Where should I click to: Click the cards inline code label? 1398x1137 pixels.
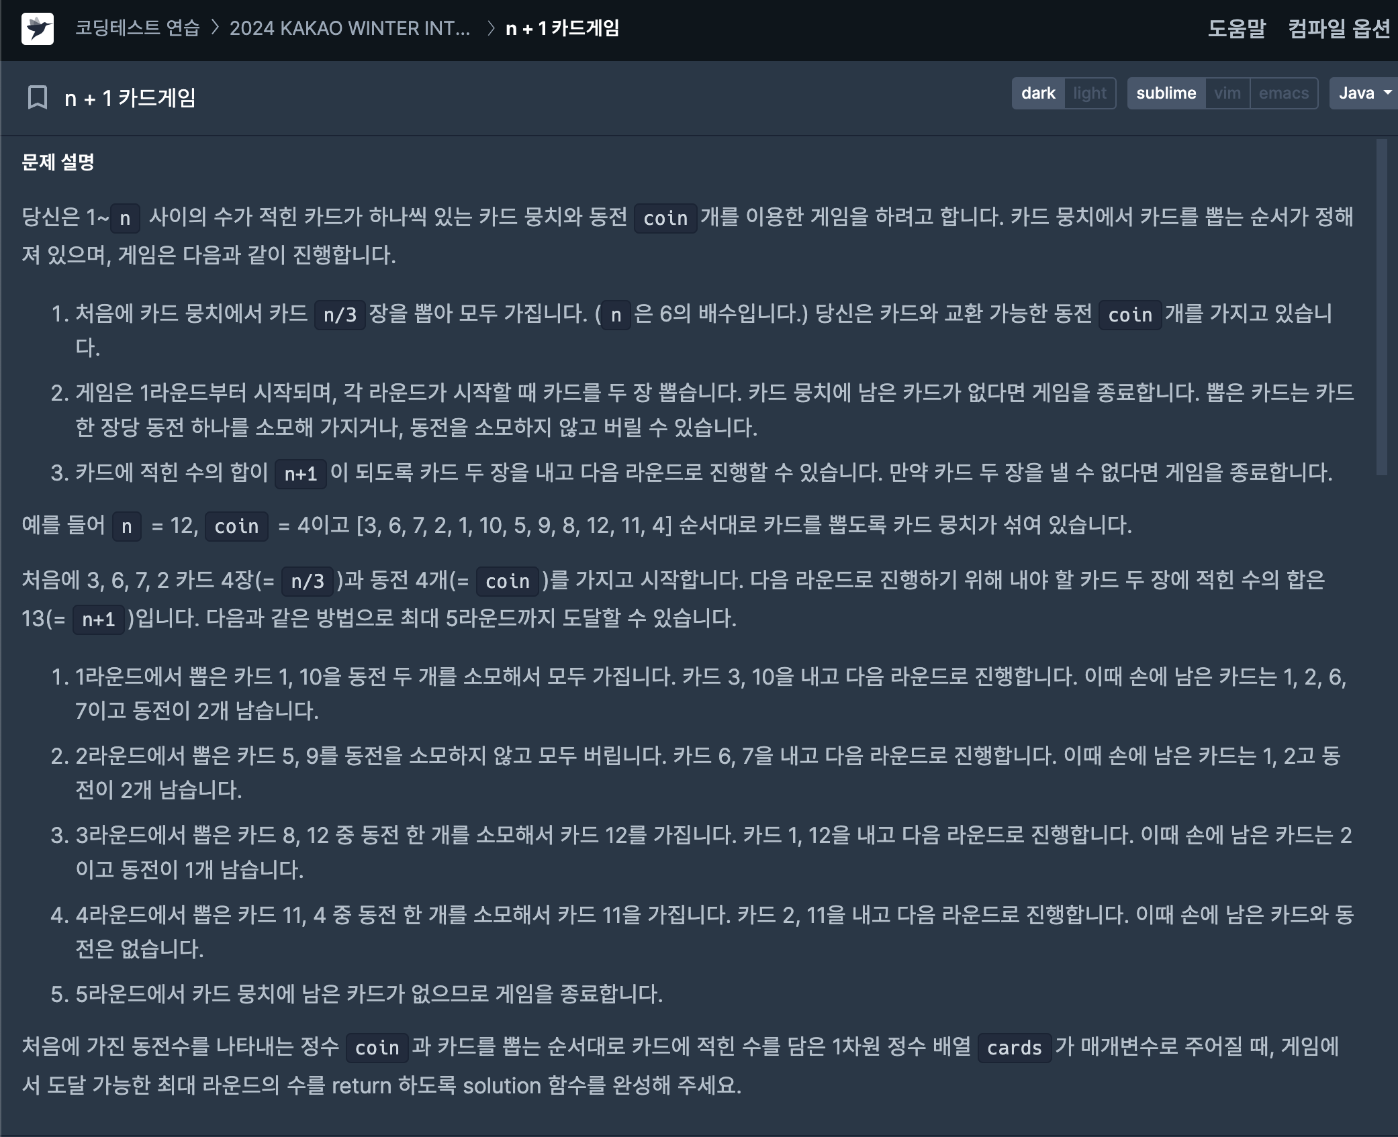(1014, 1048)
